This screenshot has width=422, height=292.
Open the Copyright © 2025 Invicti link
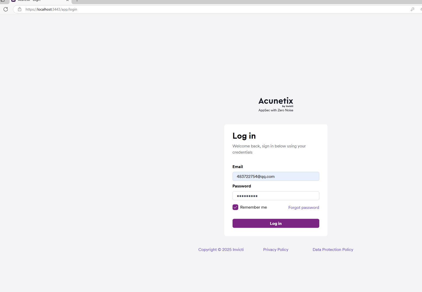click(x=221, y=250)
